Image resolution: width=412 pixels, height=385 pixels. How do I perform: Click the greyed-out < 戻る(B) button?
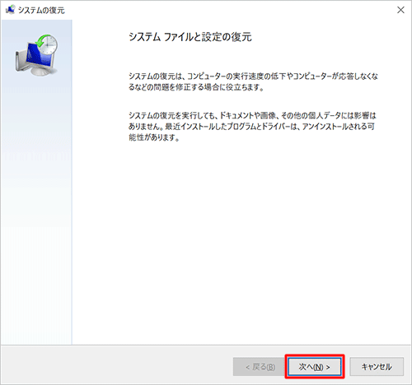pos(260,367)
